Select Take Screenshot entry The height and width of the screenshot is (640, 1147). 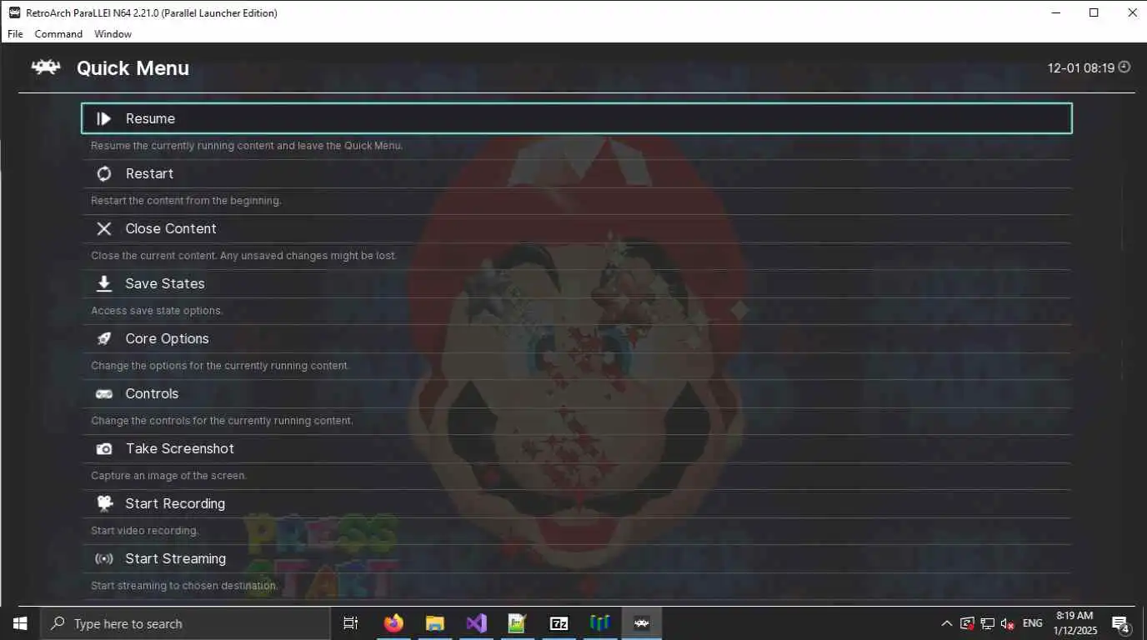[576, 448]
